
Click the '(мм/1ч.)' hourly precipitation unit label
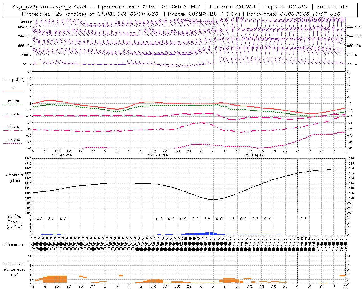[x=14, y=227]
